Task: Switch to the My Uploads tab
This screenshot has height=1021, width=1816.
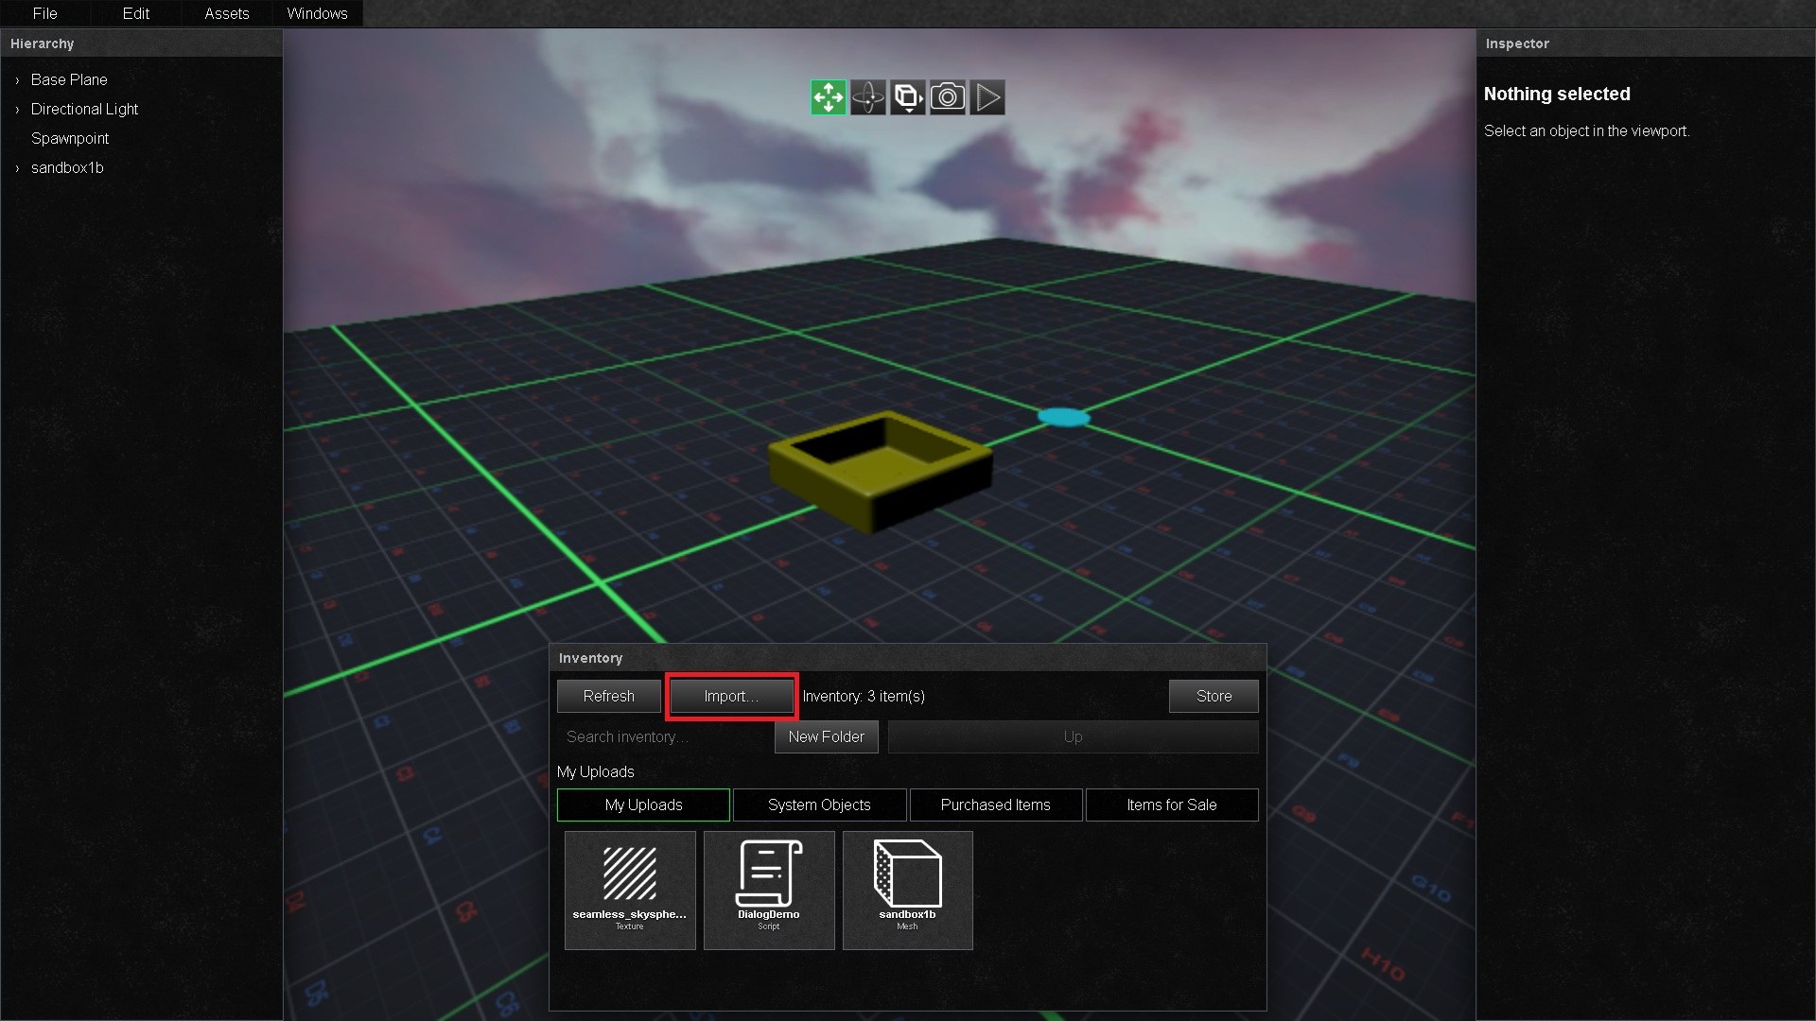Action: click(x=643, y=805)
